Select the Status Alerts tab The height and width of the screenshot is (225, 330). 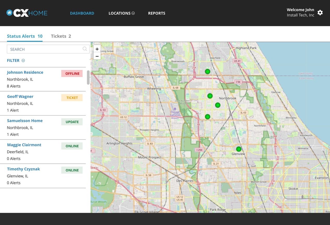pos(24,36)
